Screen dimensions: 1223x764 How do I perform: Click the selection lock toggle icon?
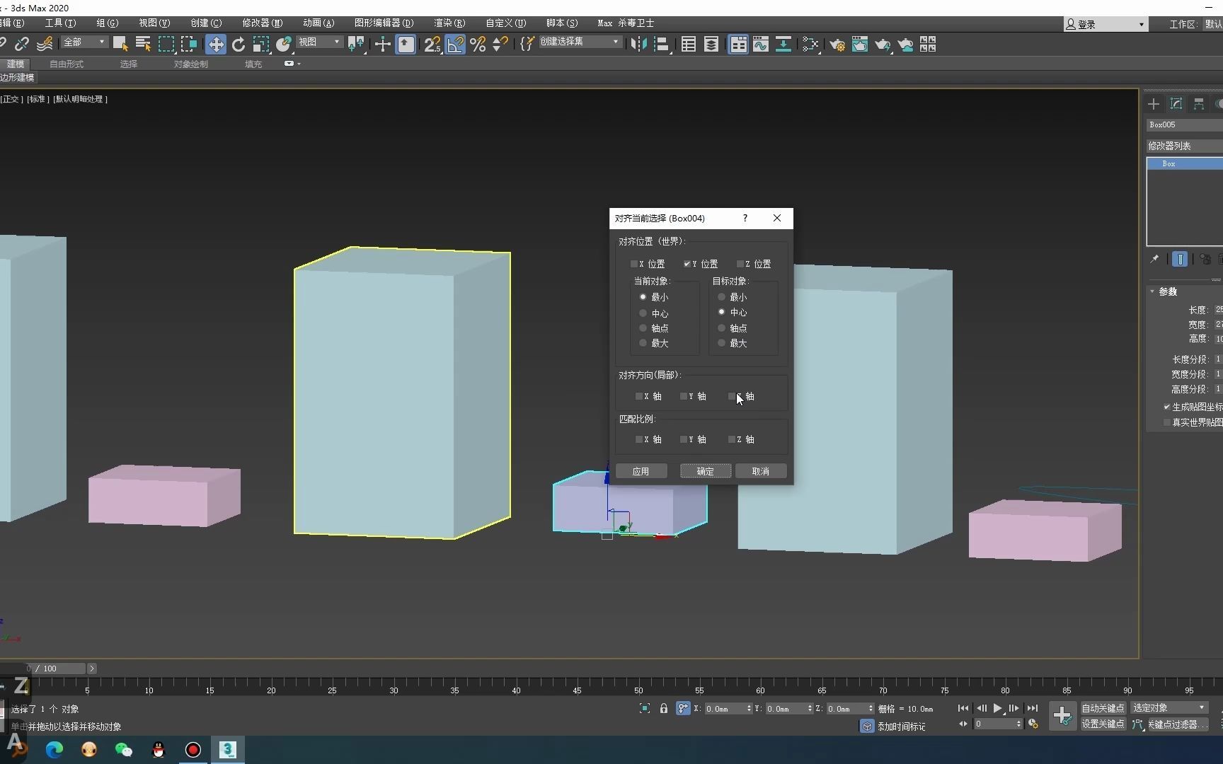pyautogui.click(x=663, y=708)
